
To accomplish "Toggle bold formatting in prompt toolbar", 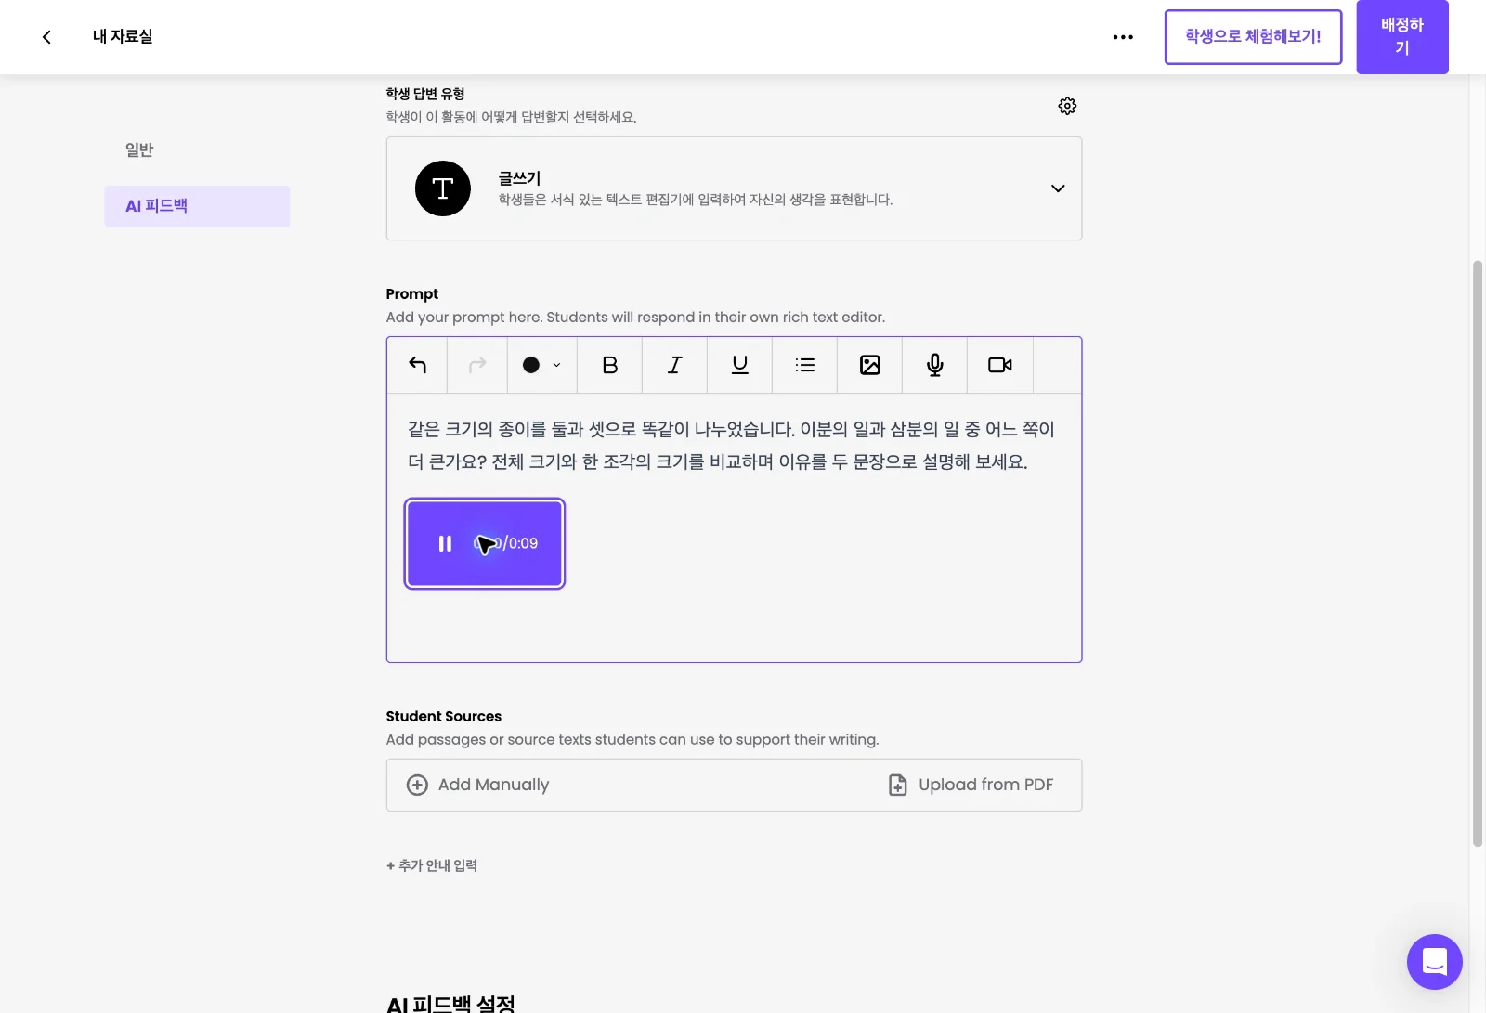I will (610, 365).
